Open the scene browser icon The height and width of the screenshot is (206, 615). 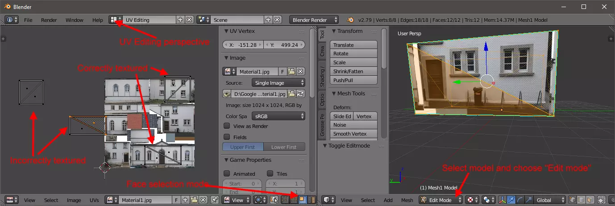(204, 20)
